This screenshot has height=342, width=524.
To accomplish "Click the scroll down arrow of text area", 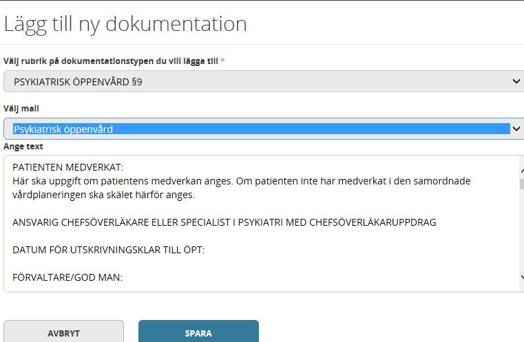I will coord(522,277).
